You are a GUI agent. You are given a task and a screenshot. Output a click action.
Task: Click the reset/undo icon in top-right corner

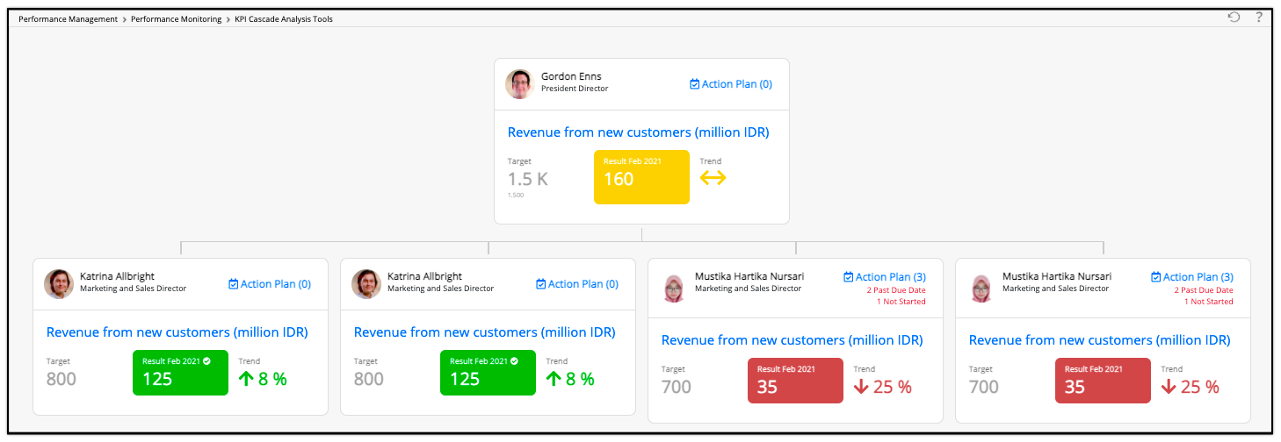pyautogui.click(x=1234, y=17)
